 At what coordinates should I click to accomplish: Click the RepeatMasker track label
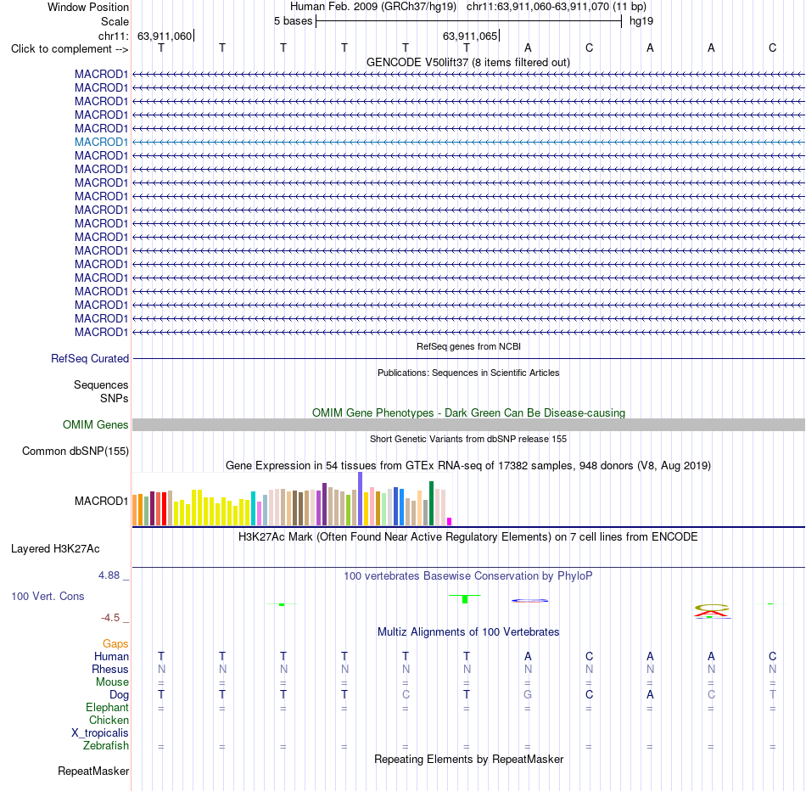[x=93, y=771]
